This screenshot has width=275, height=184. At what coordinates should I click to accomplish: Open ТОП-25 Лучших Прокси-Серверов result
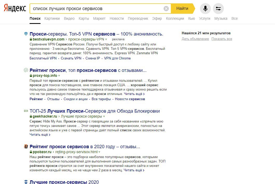[x=95, y=111]
